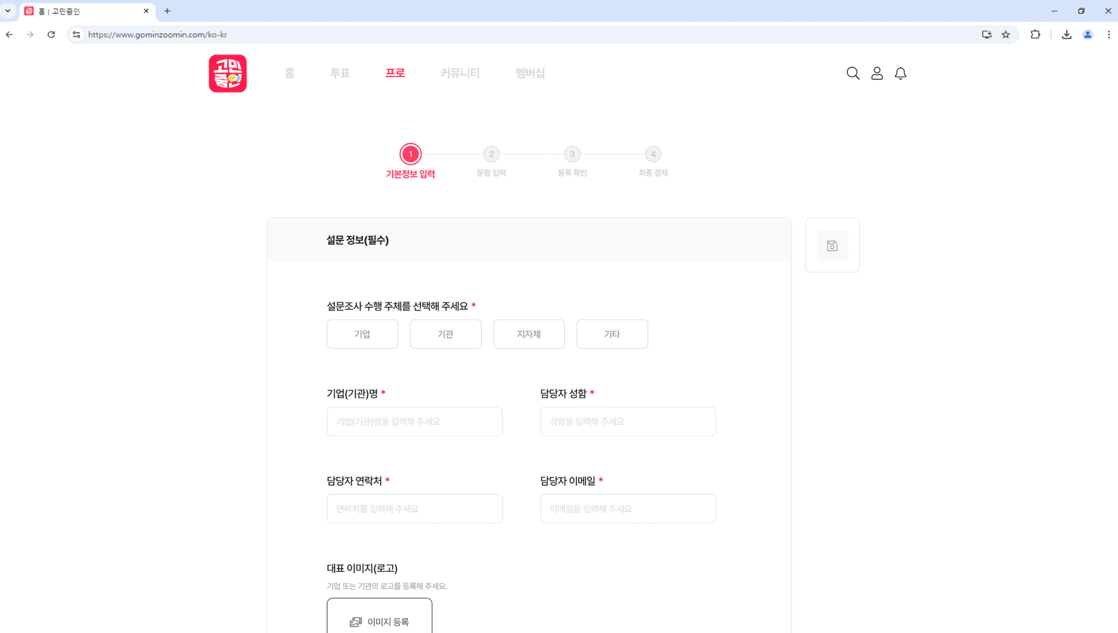This screenshot has height=633, width=1118.
Task: Select 기업 as survey organization type
Action: coord(362,334)
